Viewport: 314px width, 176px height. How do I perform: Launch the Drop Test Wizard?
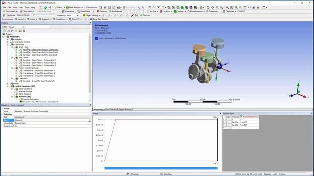click(99, 19)
